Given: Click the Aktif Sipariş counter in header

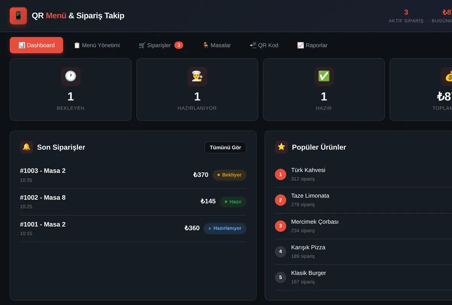Looking at the screenshot, I should click(x=406, y=16).
